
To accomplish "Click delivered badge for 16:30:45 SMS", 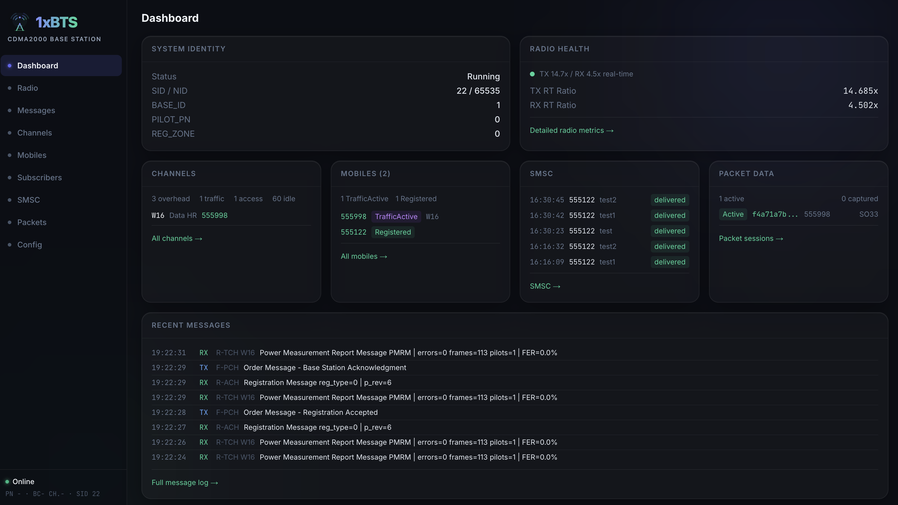I will click(670, 200).
